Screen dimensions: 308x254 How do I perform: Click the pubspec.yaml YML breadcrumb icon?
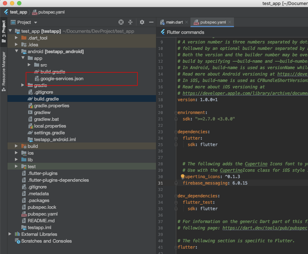click(35, 12)
